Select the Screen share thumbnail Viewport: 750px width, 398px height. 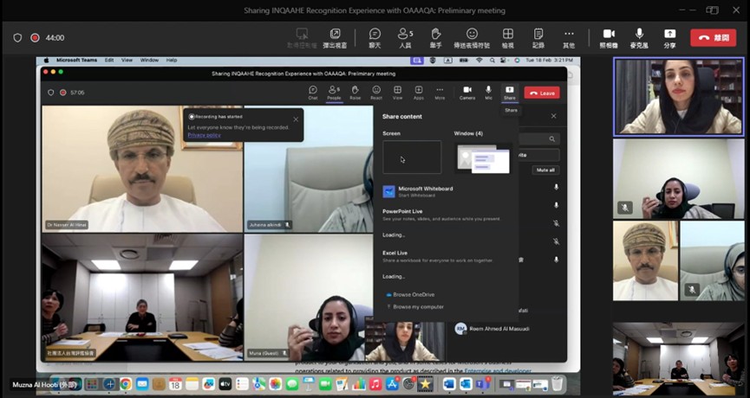pos(412,157)
